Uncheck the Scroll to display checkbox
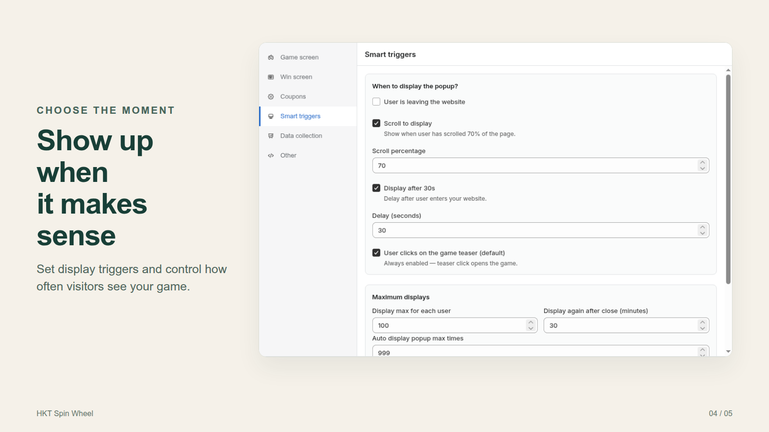Image resolution: width=769 pixels, height=432 pixels. click(376, 123)
